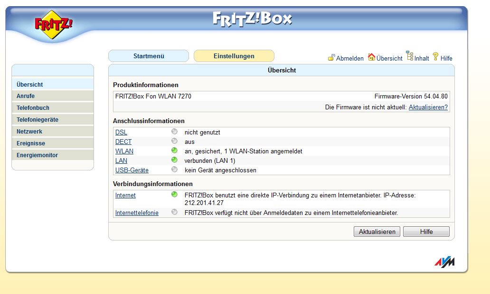The width and height of the screenshot is (490, 294).
Task: Click the grey USB-Geräte status indicator
Action: 174,169
